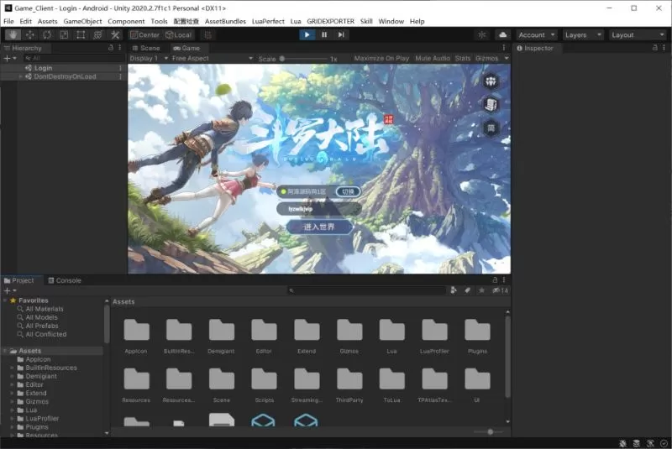This screenshot has width=672, height=449.
Task: Open Cloud services via the cloud icon
Action: click(502, 35)
